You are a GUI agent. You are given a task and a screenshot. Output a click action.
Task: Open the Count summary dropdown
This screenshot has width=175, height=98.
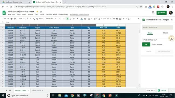[150, 91]
